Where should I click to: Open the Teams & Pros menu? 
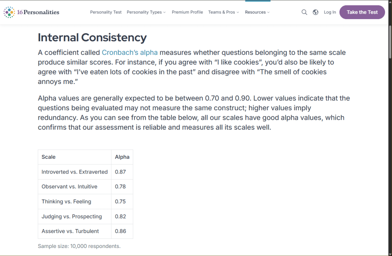click(224, 12)
